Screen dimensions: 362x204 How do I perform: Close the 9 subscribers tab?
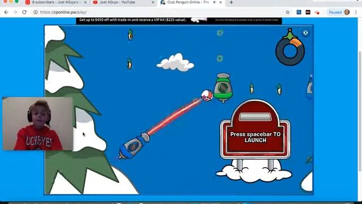tap(85, 2)
